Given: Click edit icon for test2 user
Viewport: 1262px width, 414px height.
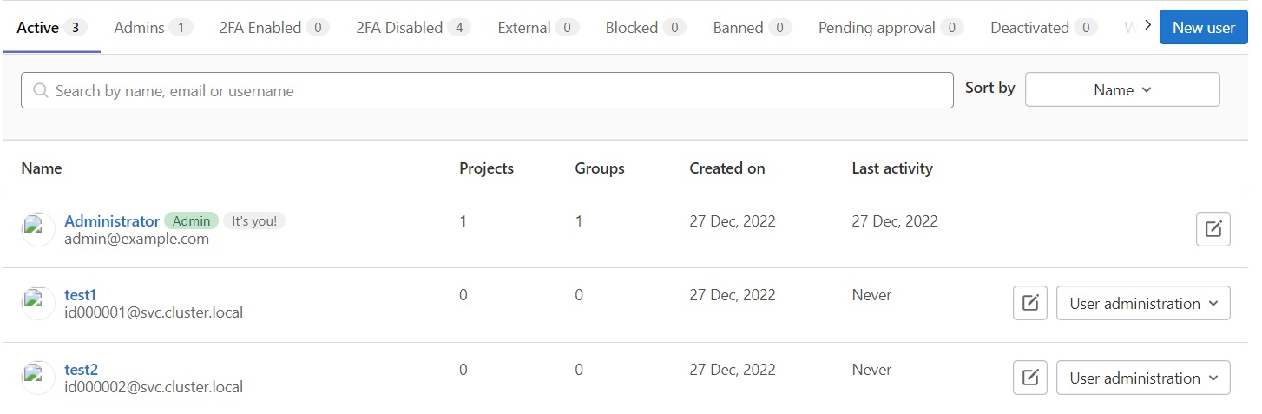Looking at the screenshot, I should pyautogui.click(x=1030, y=378).
